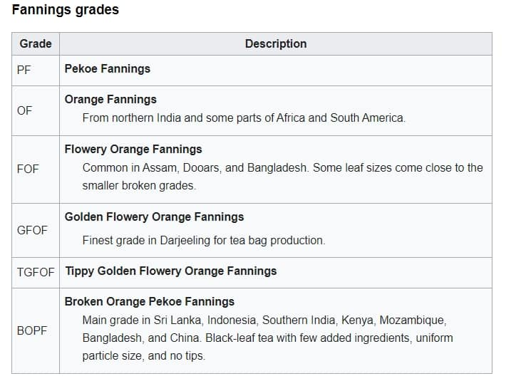This screenshot has height=386, width=516.
Task: Click the Fannings grades heading
Action: pos(65,9)
